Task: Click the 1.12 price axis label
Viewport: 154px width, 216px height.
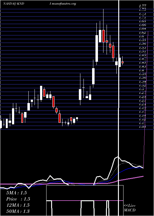Action: (x=142, y=119)
